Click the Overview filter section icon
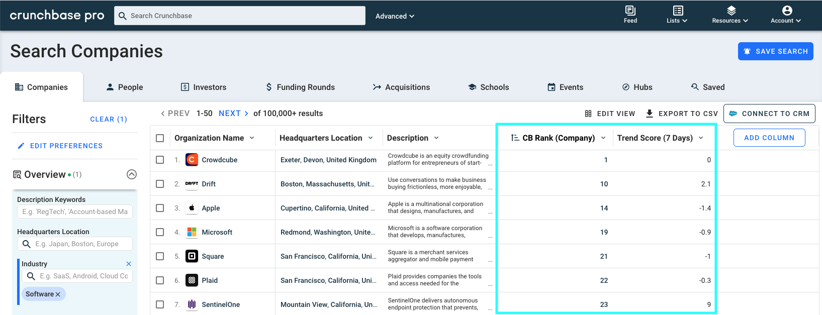The width and height of the screenshot is (822, 315). tap(17, 175)
